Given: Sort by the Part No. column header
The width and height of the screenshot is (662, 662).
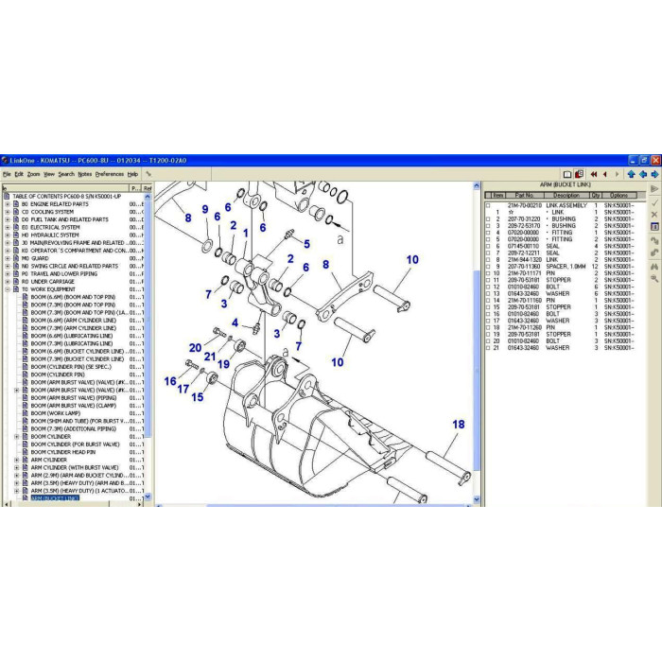Looking at the screenshot, I should click(x=524, y=196).
